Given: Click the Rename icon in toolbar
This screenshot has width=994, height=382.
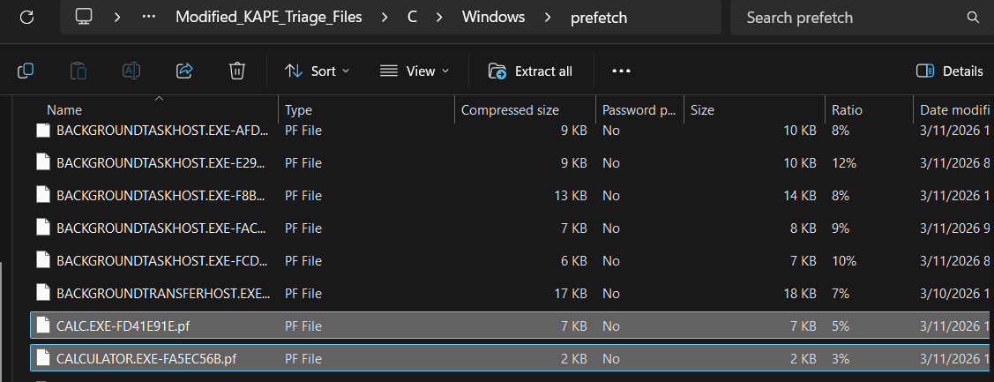Looking at the screenshot, I should click(x=131, y=71).
